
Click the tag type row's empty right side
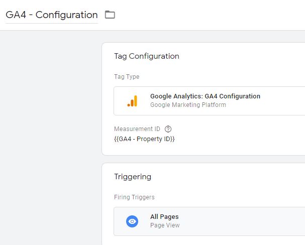pyautogui.click(x=281, y=101)
